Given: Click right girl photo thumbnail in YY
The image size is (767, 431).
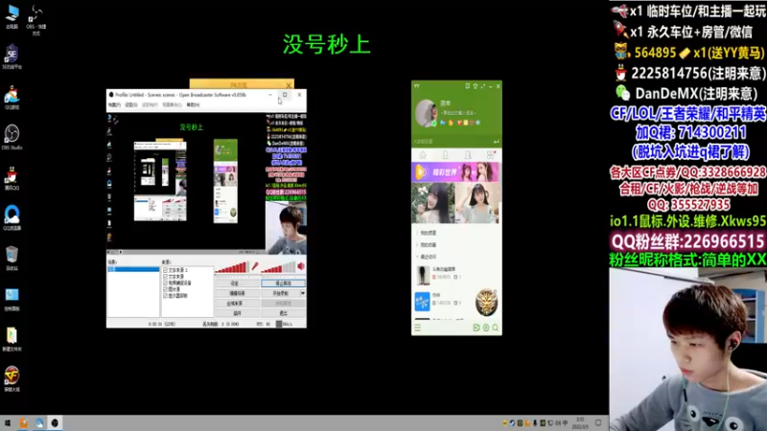Looking at the screenshot, I should pos(477,203).
